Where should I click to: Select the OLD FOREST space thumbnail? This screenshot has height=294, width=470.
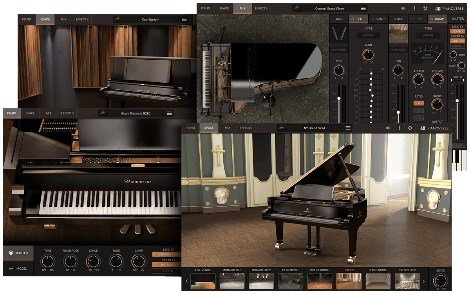pyautogui.click(x=291, y=281)
